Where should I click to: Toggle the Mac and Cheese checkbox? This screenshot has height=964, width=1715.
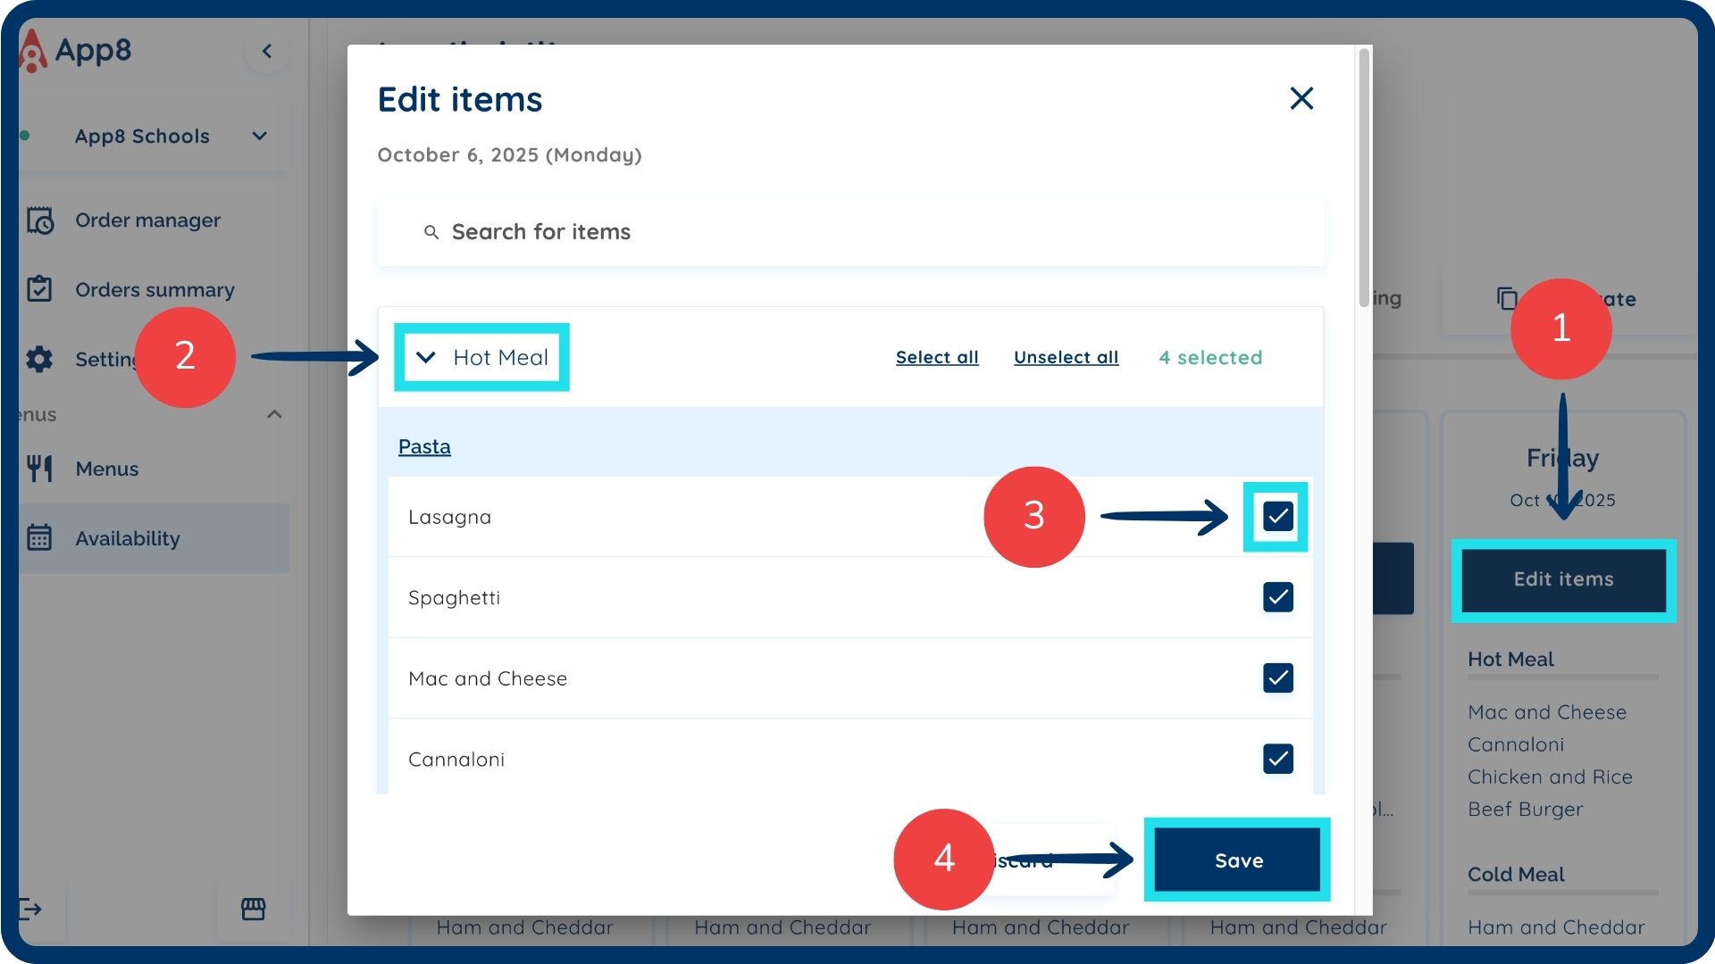[x=1277, y=678]
